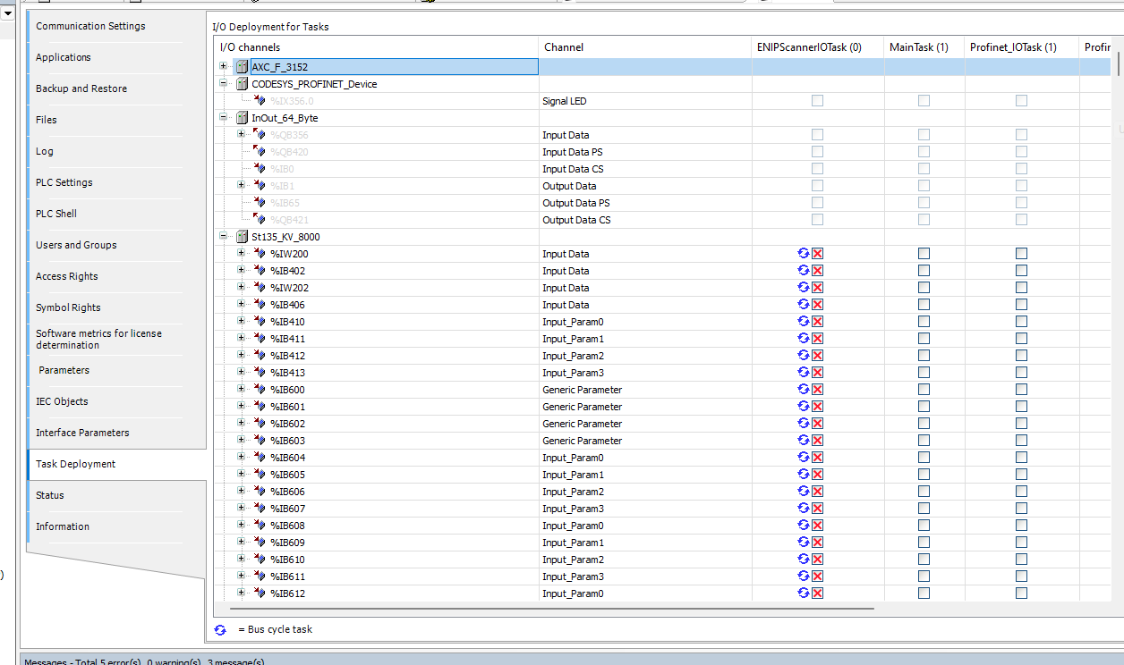Check MainTask box for %IB402
Image resolution: width=1124 pixels, height=665 pixels.
pyautogui.click(x=924, y=271)
